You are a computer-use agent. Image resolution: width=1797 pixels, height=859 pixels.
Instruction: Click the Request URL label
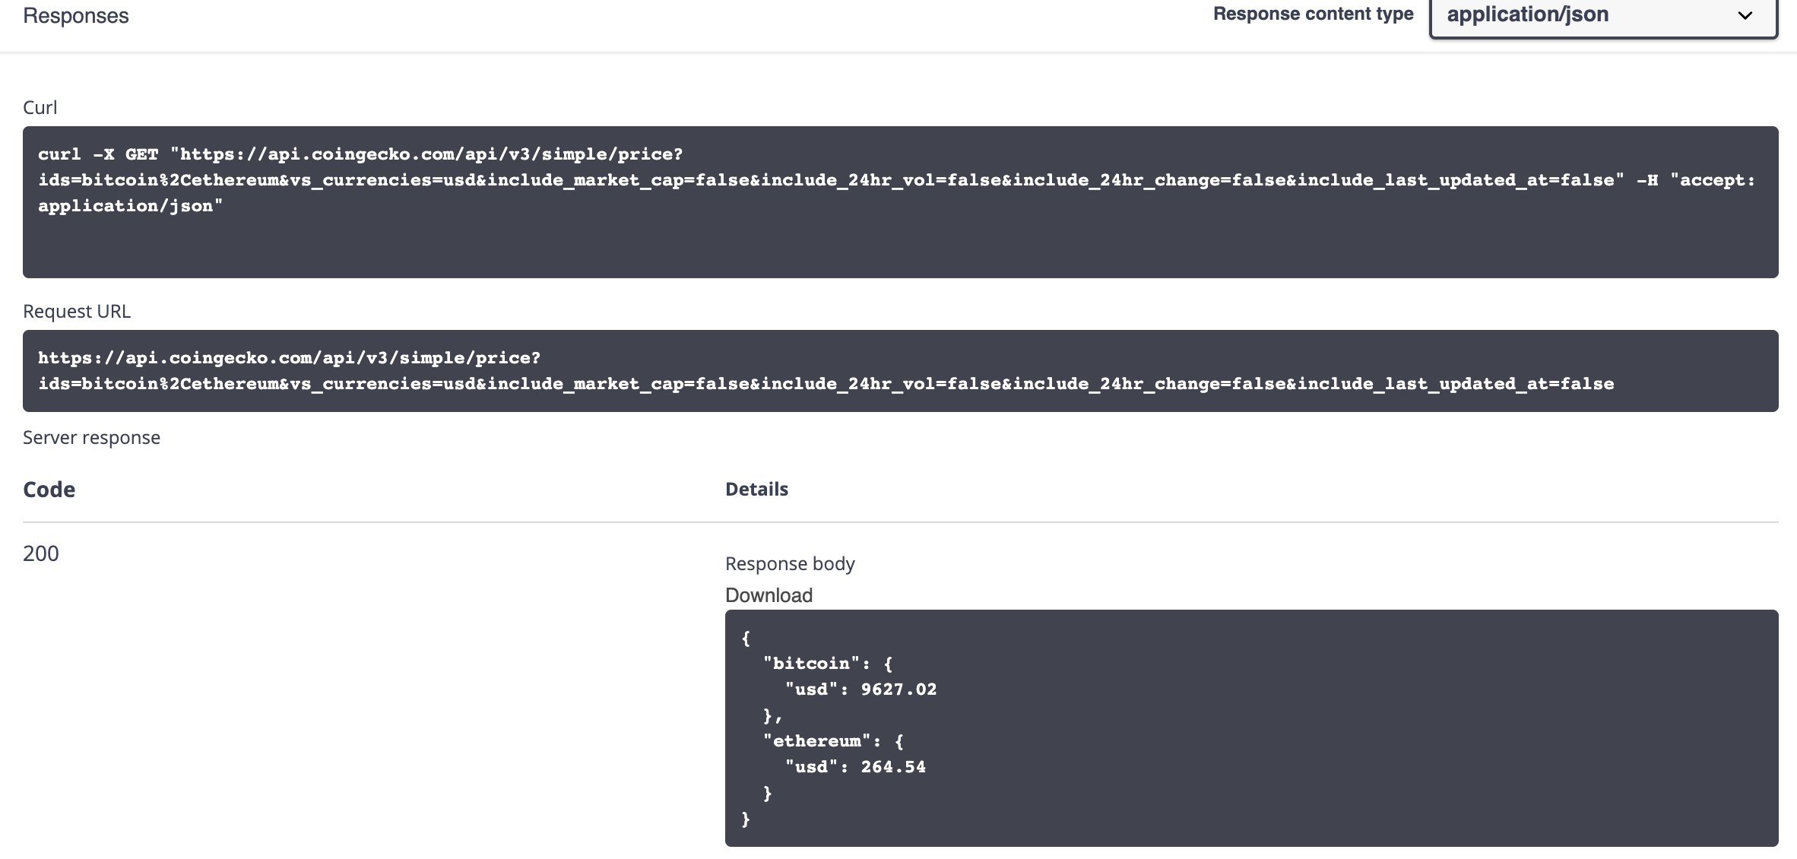click(x=76, y=311)
